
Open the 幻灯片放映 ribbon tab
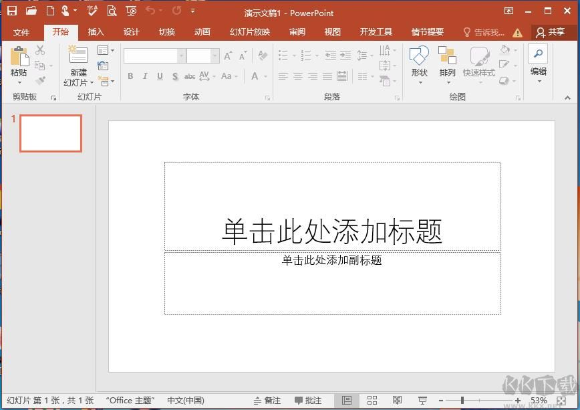click(249, 31)
